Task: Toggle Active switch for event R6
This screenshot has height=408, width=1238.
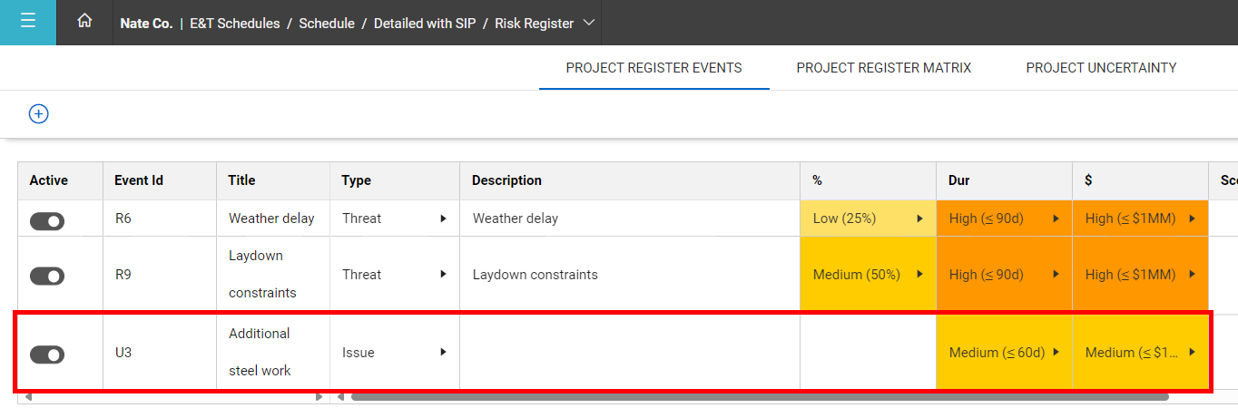Action: [x=47, y=221]
